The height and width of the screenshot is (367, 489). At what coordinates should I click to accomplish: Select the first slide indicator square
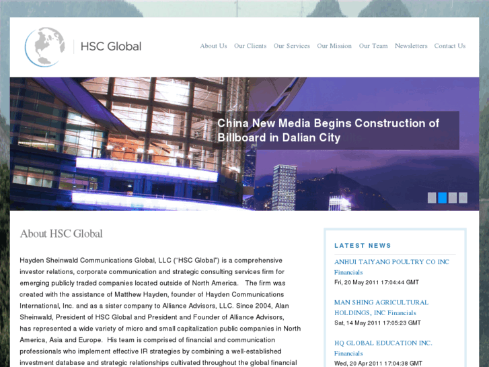(x=432, y=198)
